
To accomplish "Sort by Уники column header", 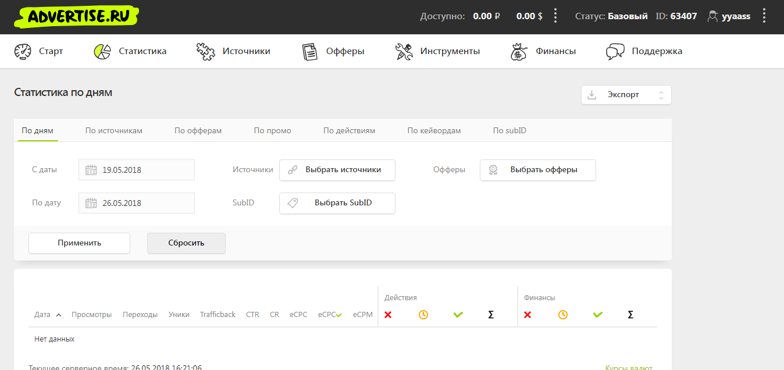I will click(x=179, y=315).
